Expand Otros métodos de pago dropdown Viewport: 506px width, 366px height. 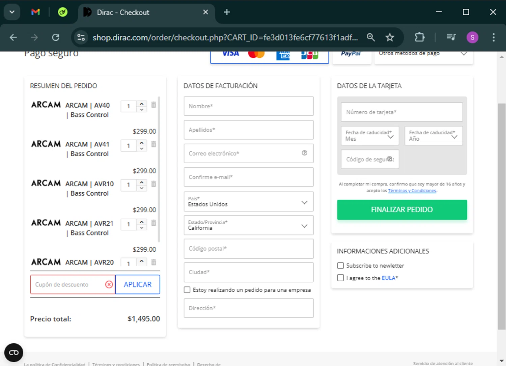424,56
